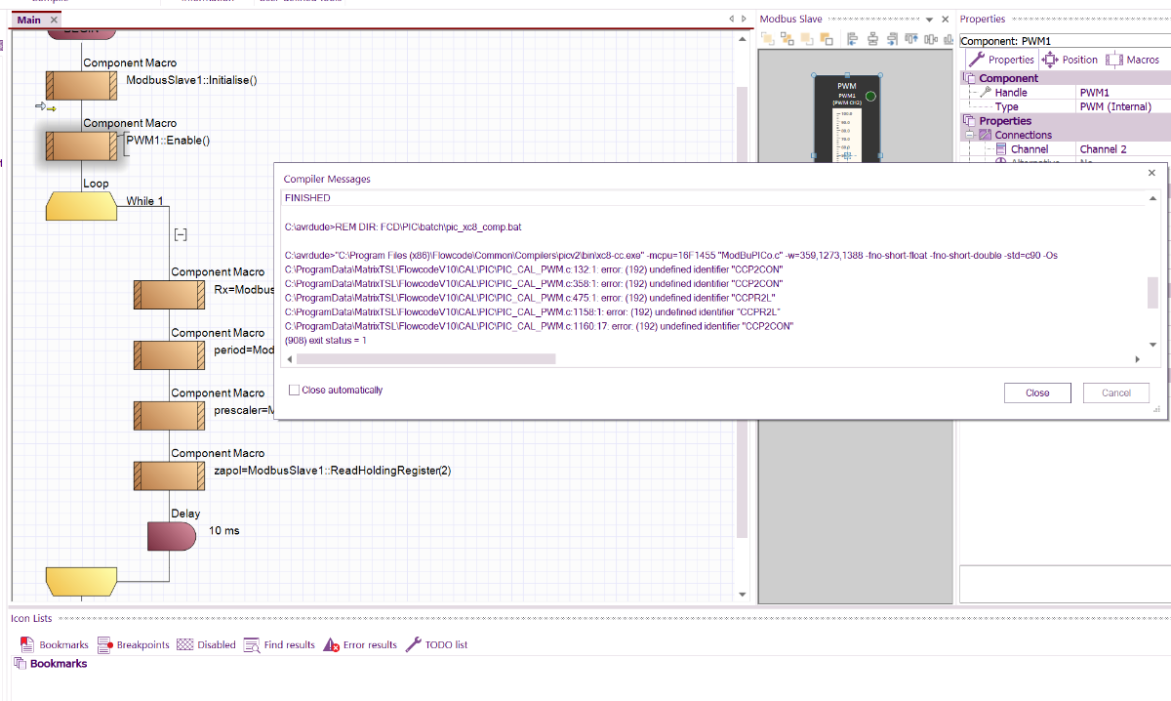The height and width of the screenshot is (701, 1171).
Task: Select the Channel value Channel 2
Action: coord(1104,149)
